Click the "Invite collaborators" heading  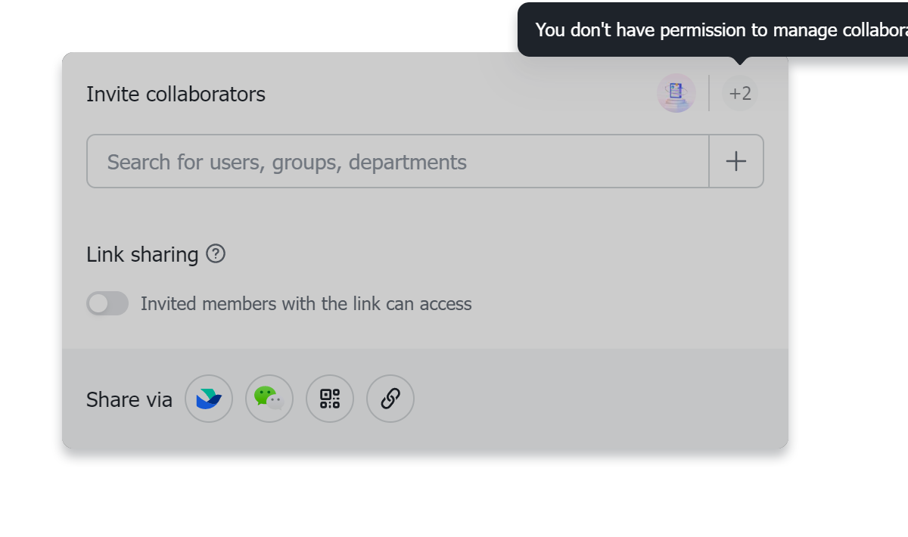tap(176, 95)
